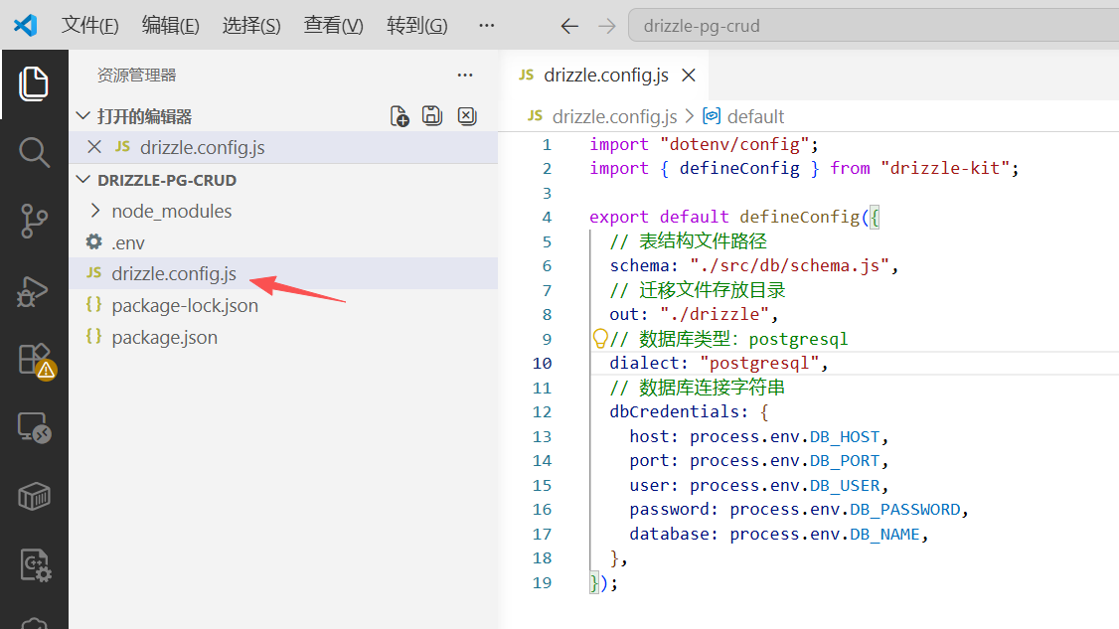Screen dimensions: 1119x629
Task: Click the New Untitled File icon
Action: (400, 116)
